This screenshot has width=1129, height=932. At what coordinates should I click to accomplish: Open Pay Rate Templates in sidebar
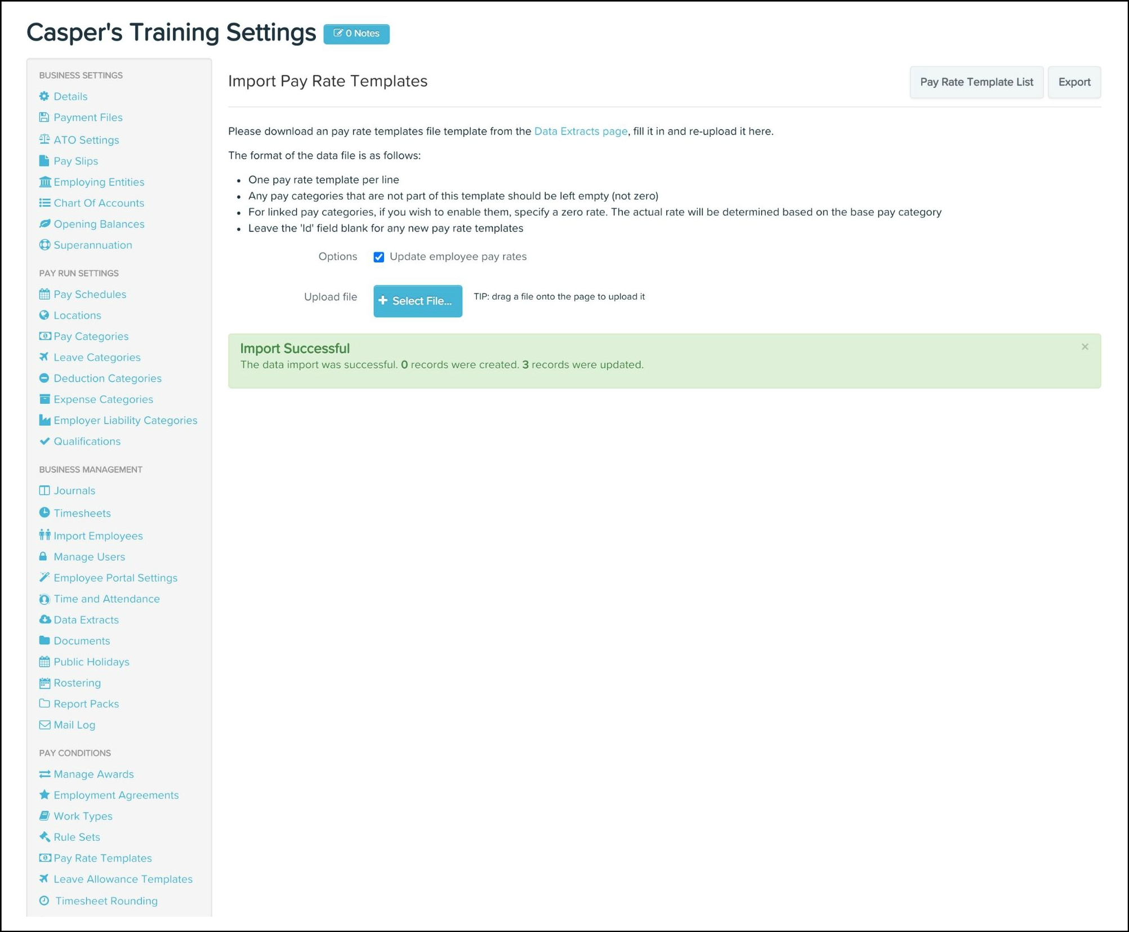click(x=102, y=858)
